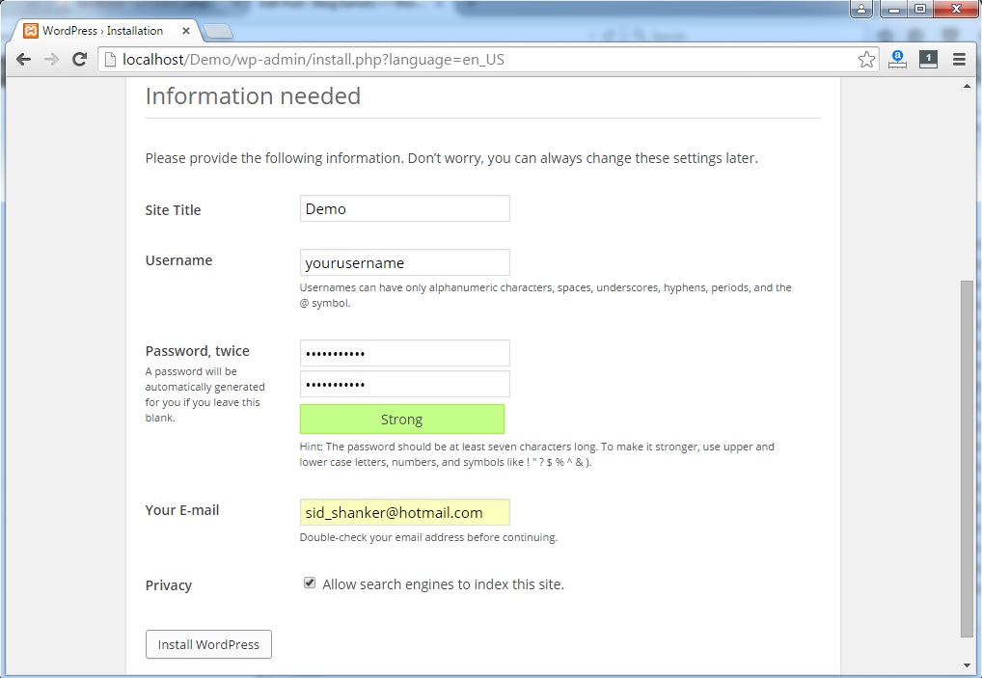The image size is (982, 678).
Task: Click the first password field
Action: click(404, 353)
